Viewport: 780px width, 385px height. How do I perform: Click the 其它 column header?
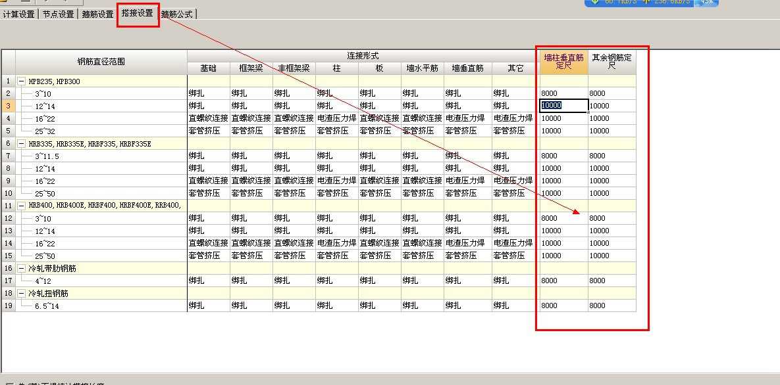coord(515,68)
